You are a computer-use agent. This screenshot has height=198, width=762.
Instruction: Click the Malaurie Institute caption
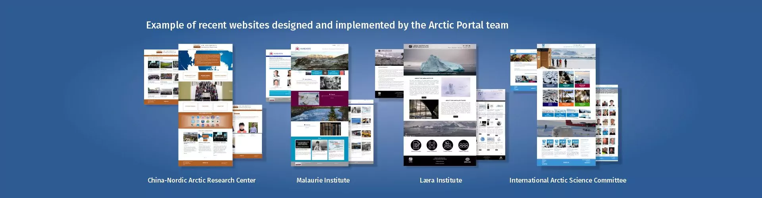coord(323,180)
